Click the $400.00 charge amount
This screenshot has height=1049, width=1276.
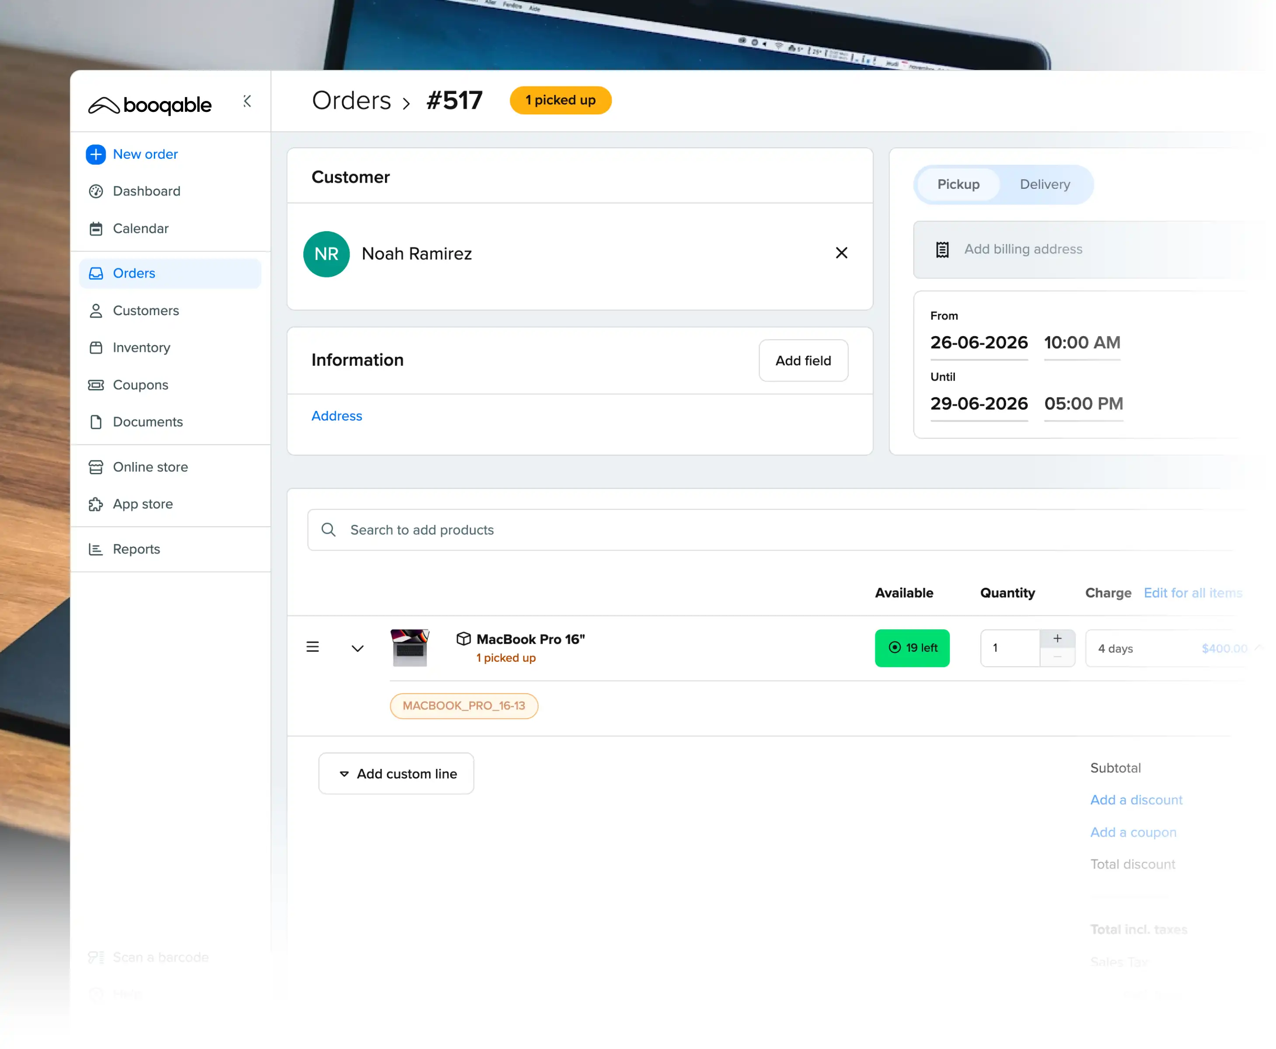tap(1224, 648)
